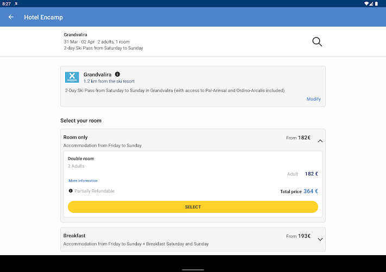The height and width of the screenshot is (272, 386).
Task: Tap the info icon beside Grandvalira
Action: pyautogui.click(x=117, y=74)
